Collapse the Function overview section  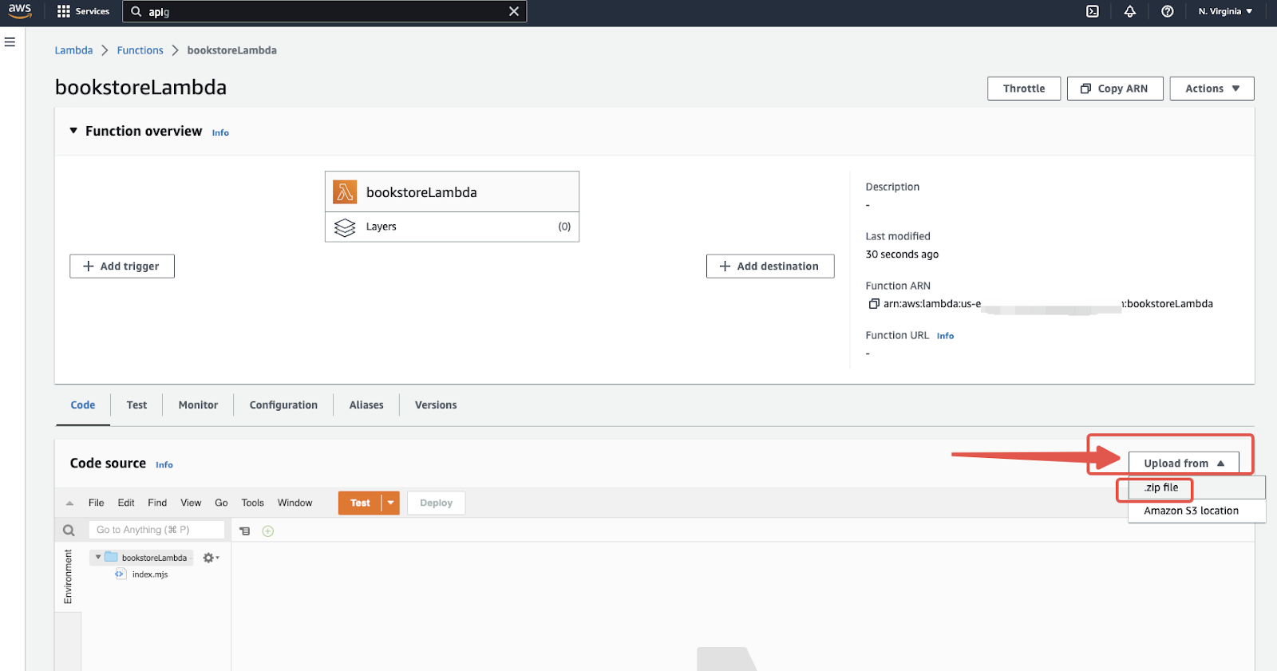[x=73, y=131]
